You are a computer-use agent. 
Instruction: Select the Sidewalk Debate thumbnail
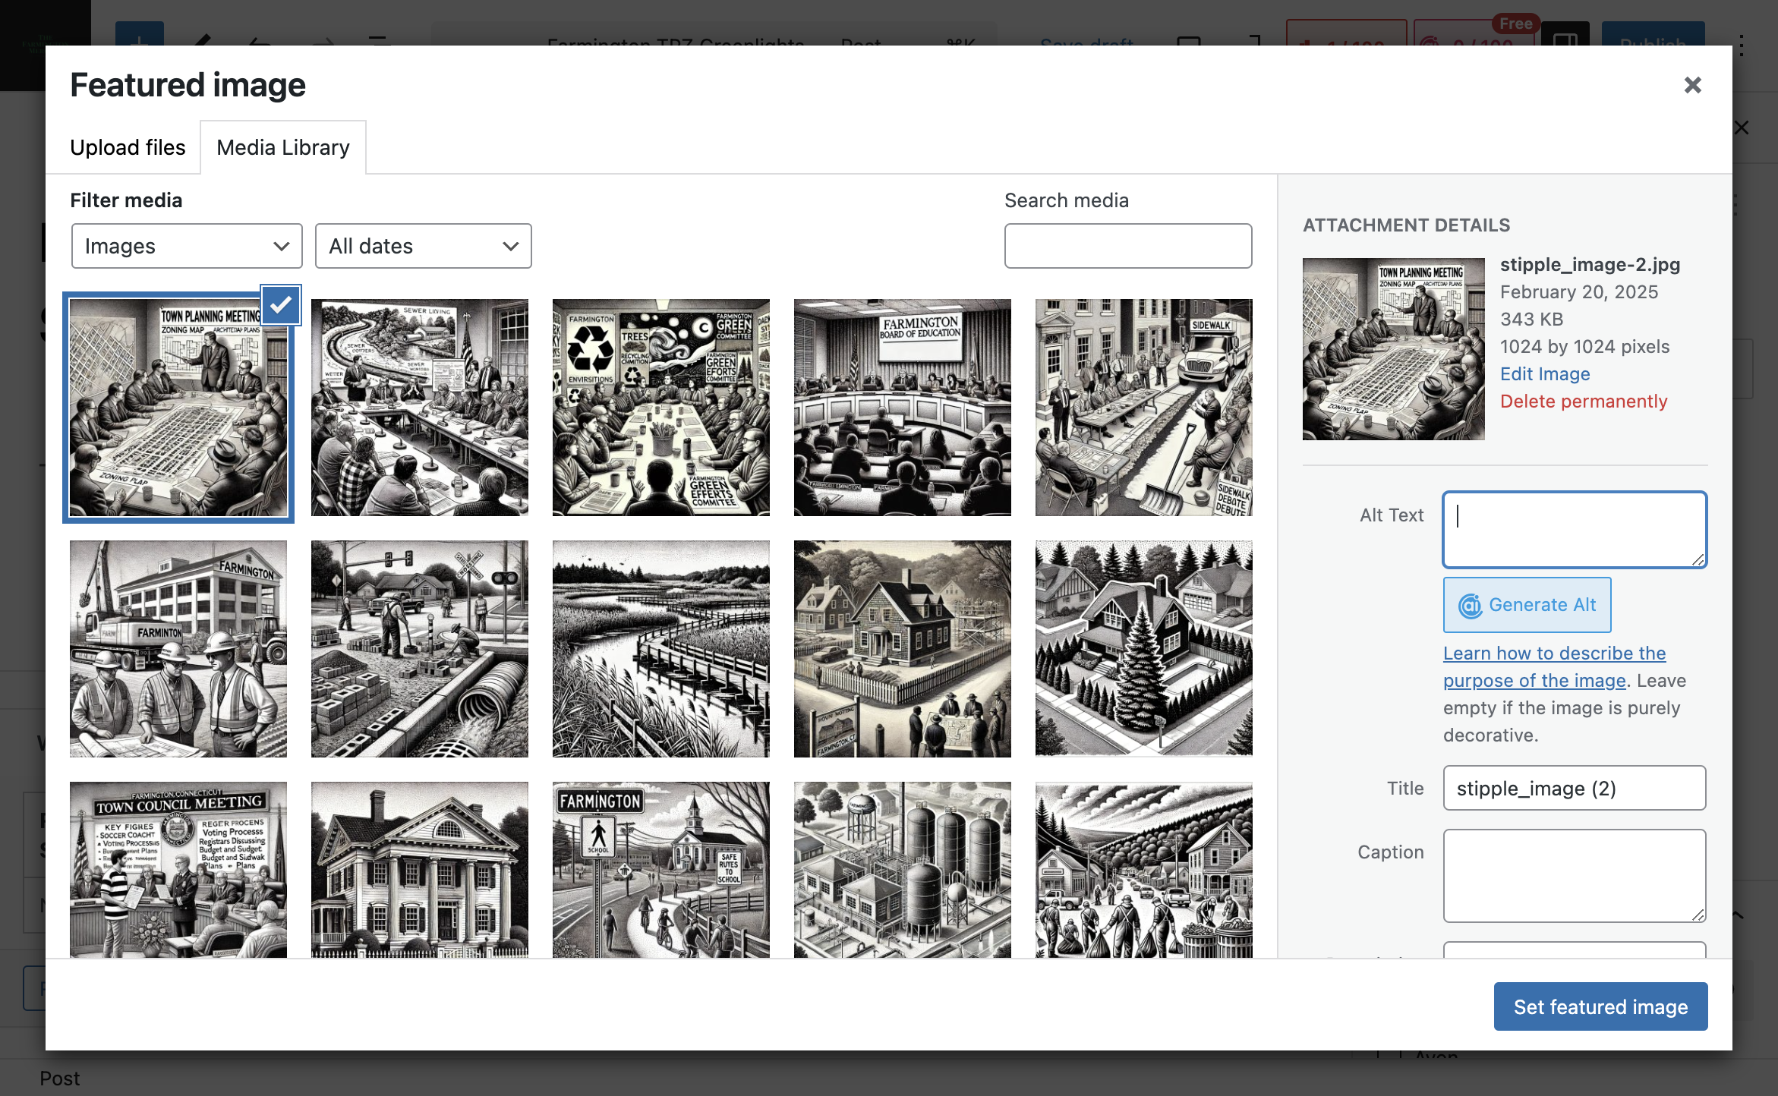coord(1144,408)
